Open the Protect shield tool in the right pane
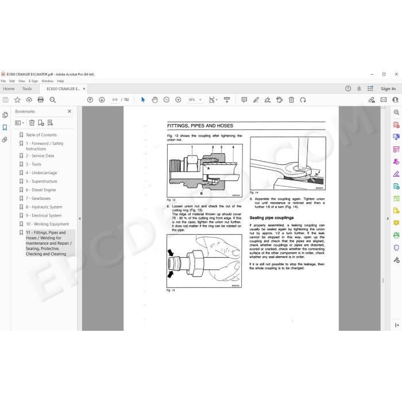This screenshot has width=402, height=402. [396, 248]
